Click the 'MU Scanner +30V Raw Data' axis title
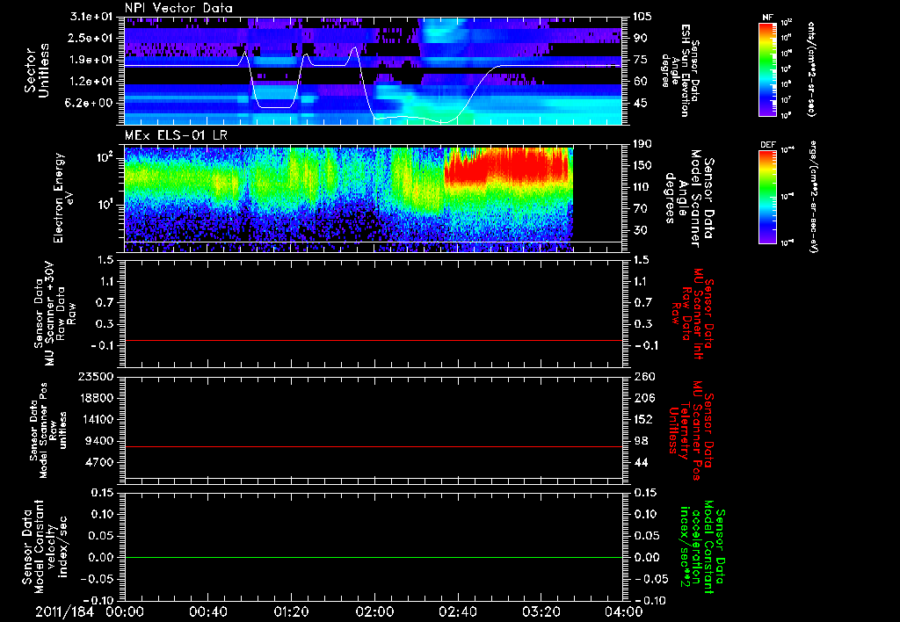 [54, 315]
